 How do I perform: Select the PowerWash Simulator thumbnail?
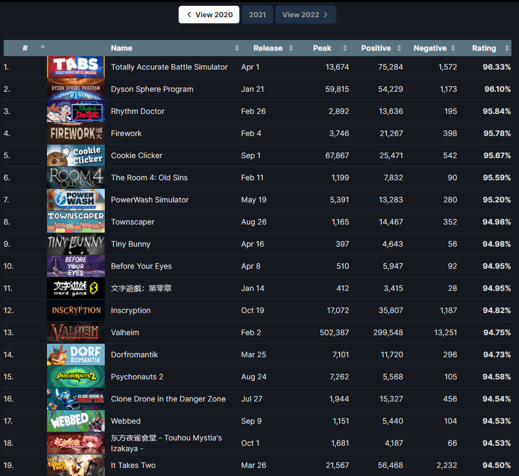[x=76, y=200]
